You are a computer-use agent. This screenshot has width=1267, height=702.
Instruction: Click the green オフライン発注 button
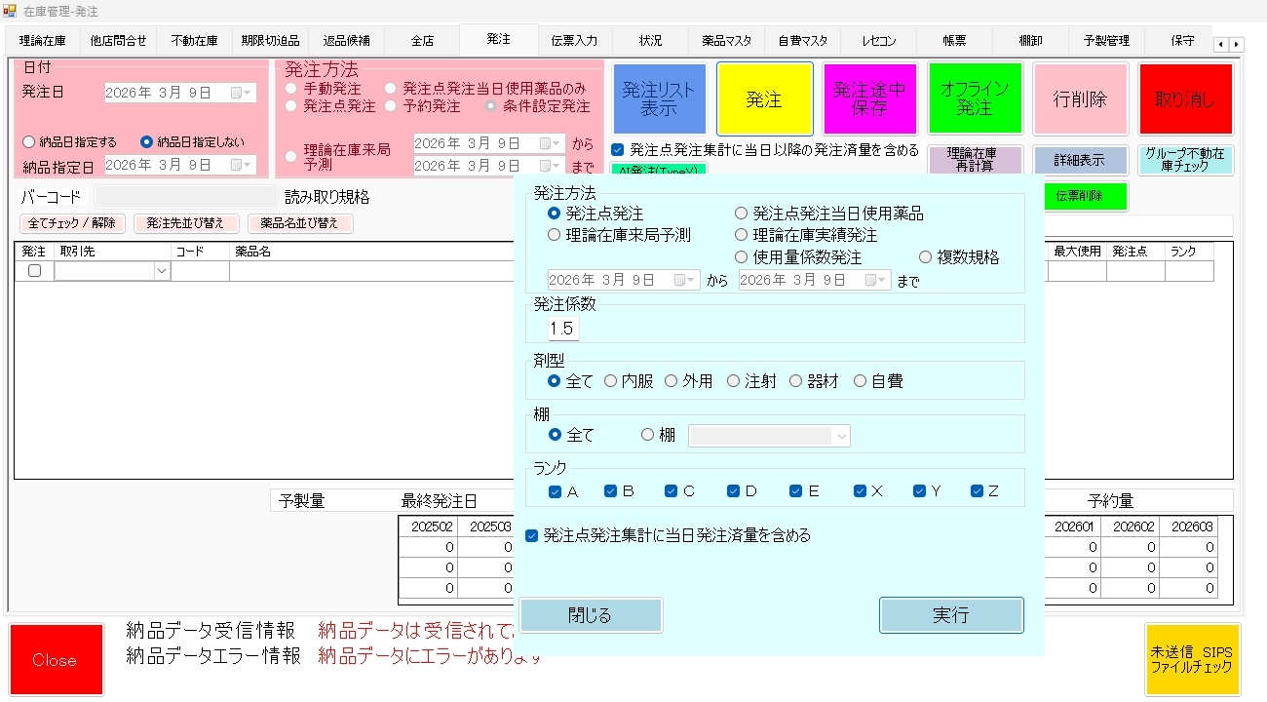pyautogui.click(x=975, y=98)
